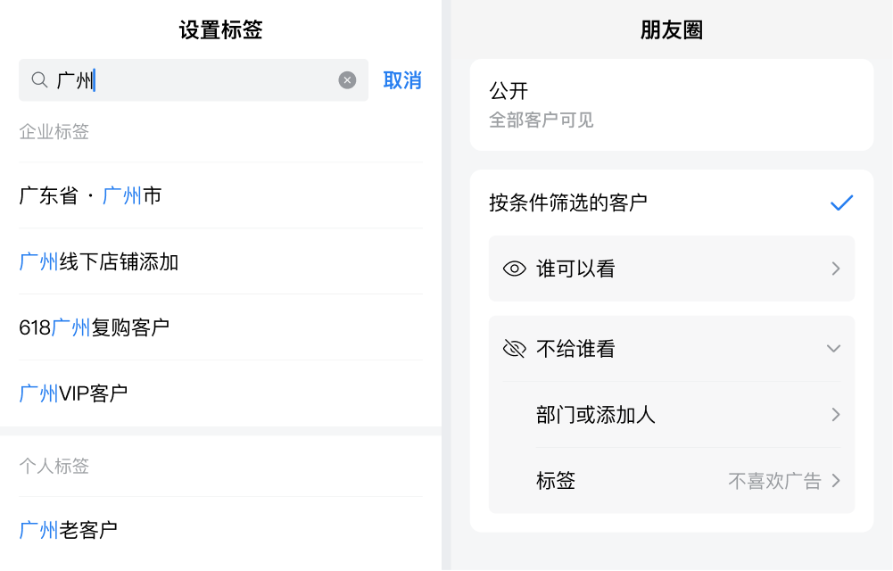The image size is (893, 571).
Task: Select the 618广州复购客户 tag
Action: pyautogui.click(x=95, y=327)
